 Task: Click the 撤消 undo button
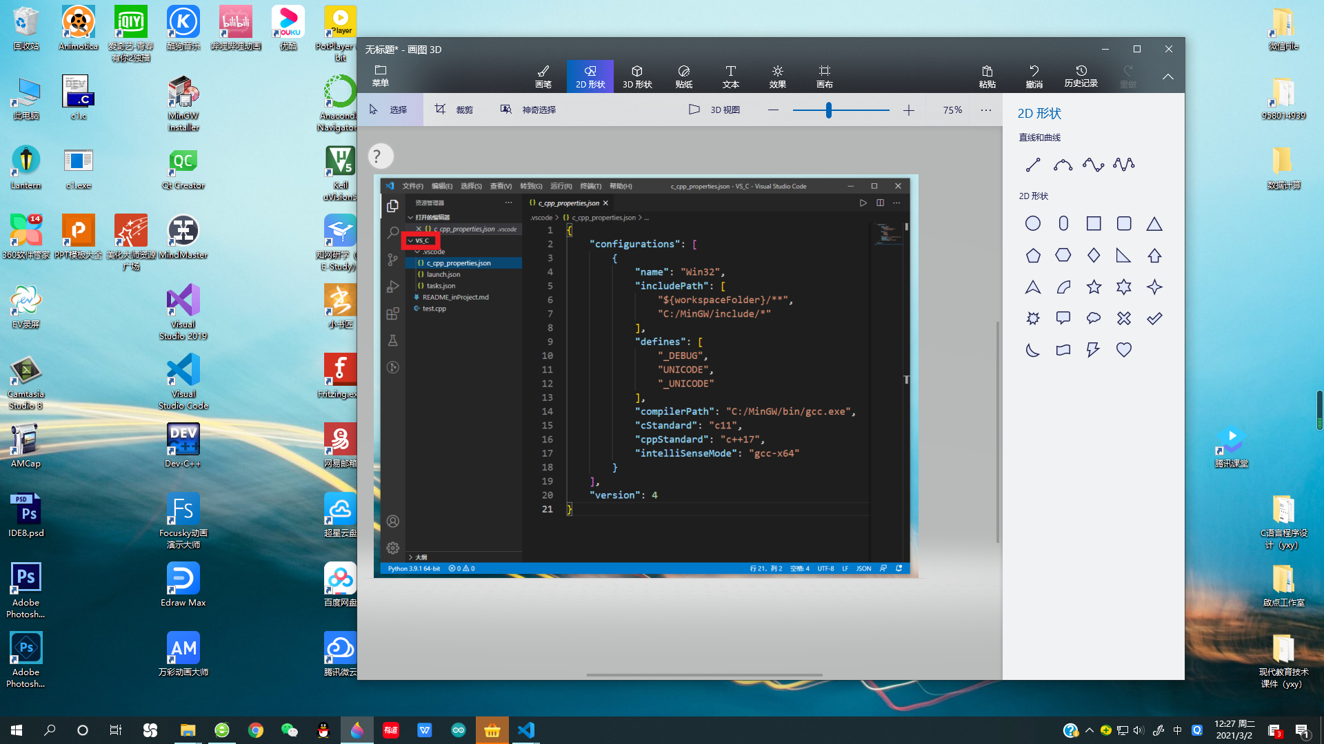(1034, 76)
